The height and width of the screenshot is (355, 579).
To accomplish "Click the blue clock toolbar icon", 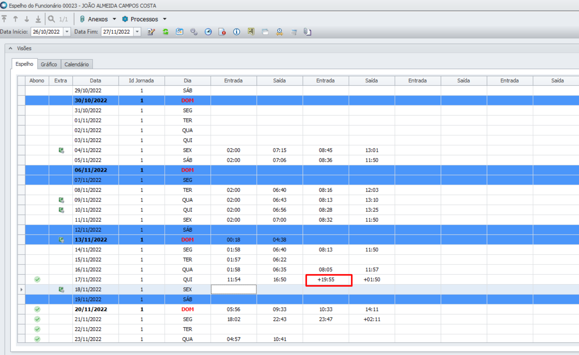I will tap(208, 32).
